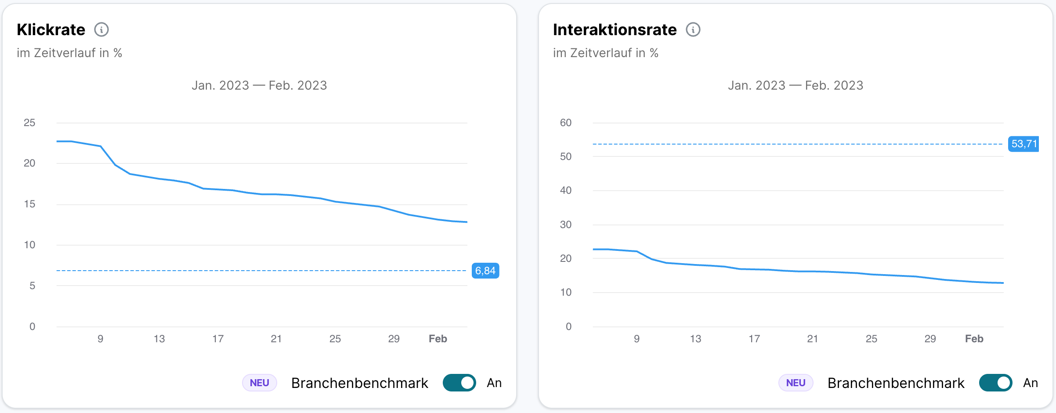Click the info circle beside Interaktionsrate heading
This screenshot has height=413, width=1056.
pos(693,30)
